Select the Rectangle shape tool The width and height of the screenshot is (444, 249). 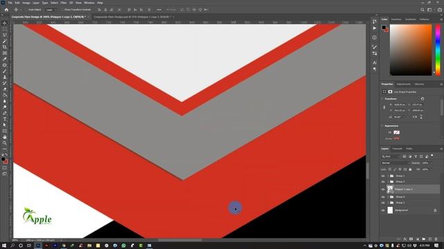[5, 131]
